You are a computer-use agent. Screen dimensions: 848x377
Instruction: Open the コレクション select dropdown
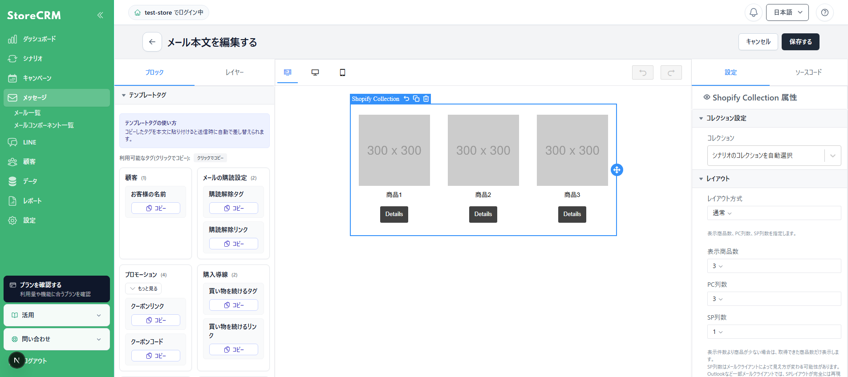coord(774,156)
